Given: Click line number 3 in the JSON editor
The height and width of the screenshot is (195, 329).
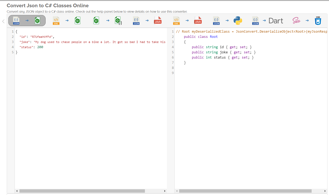Looking at the screenshot, I should 12,42.
